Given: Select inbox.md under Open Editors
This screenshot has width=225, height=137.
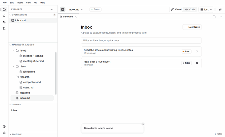Looking at the screenshot, I should (x=33, y=20).
